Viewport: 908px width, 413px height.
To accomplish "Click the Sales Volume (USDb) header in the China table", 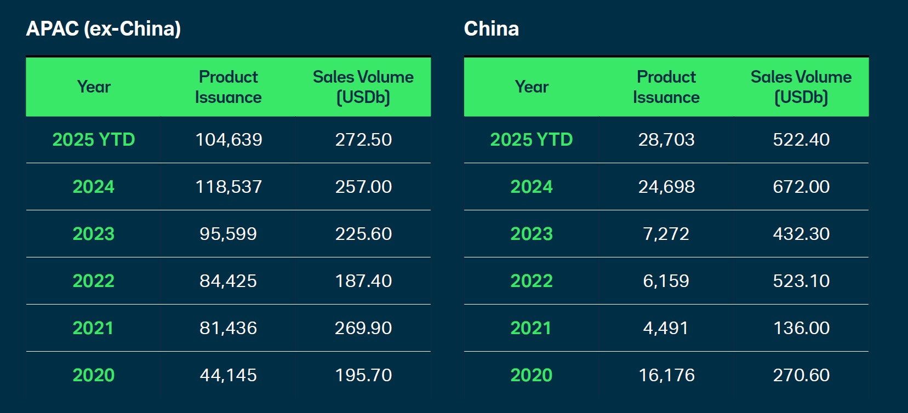I will coord(801,87).
